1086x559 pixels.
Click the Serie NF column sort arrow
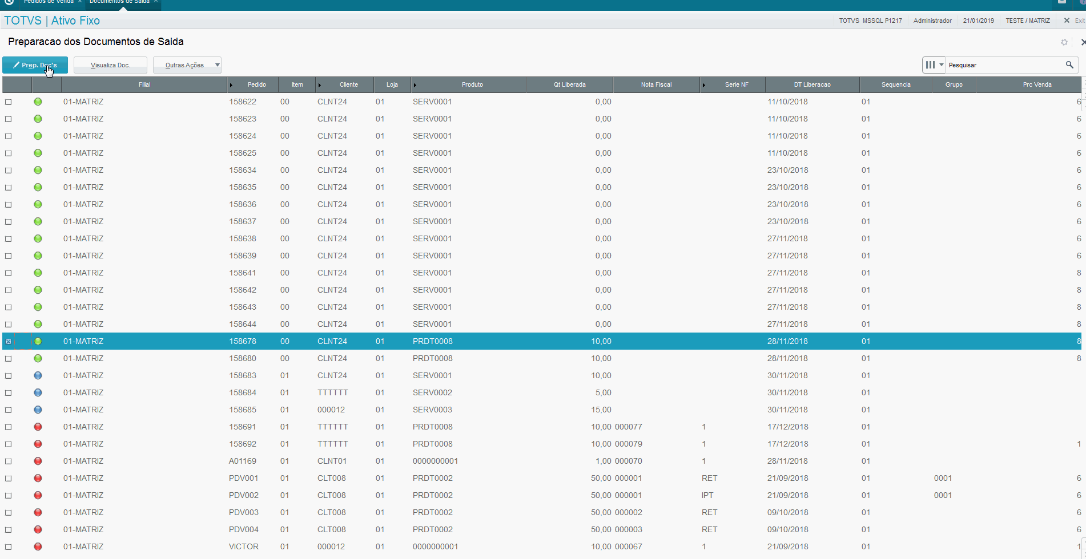(704, 85)
